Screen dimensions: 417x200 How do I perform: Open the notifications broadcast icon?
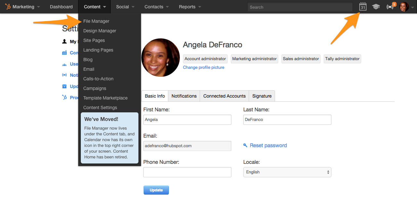(x=390, y=7)
